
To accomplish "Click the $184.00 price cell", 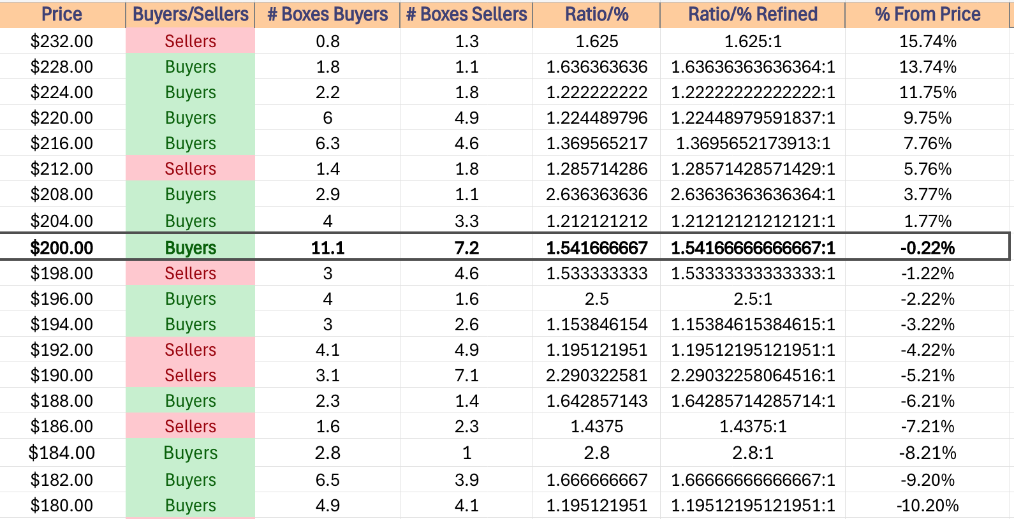I will [x=62, y=453].
